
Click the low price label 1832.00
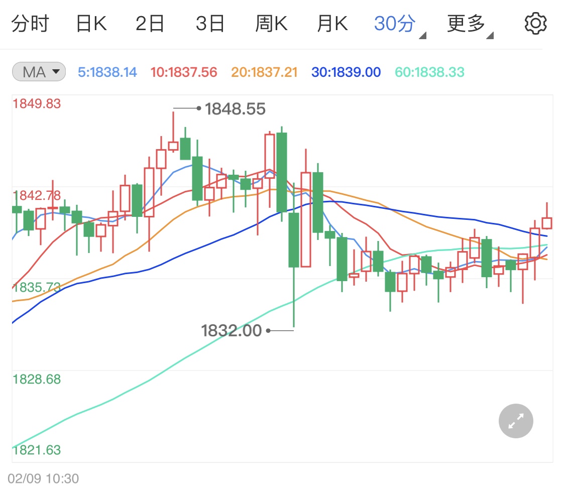[x=232, y=330]
